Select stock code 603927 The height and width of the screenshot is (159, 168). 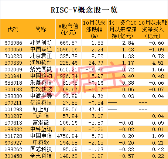(13, 143)
